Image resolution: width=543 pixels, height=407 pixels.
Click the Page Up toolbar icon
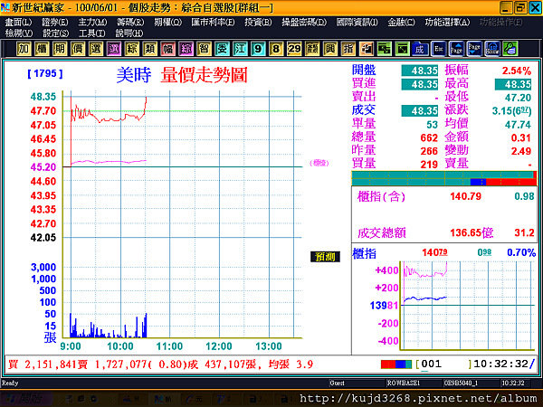(x=456, y=49)
